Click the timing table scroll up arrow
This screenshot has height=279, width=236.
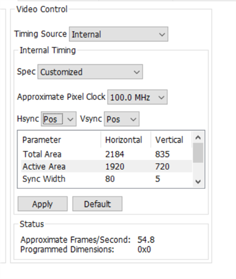198,138
